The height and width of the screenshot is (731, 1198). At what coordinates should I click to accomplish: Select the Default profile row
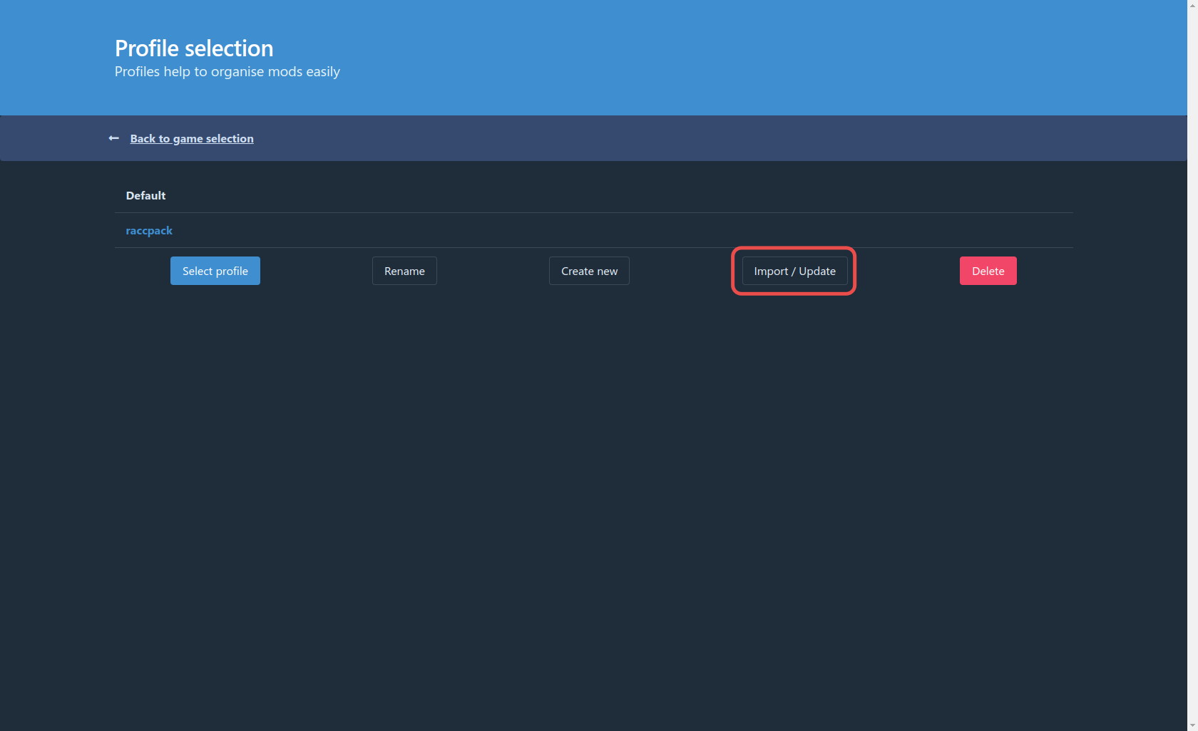[593, 196]
